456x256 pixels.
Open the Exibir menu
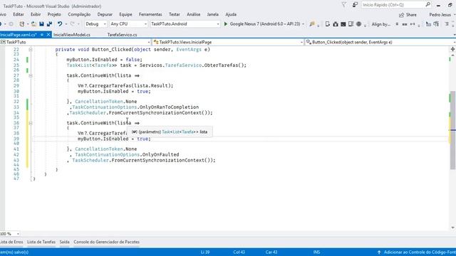[36, 14]
